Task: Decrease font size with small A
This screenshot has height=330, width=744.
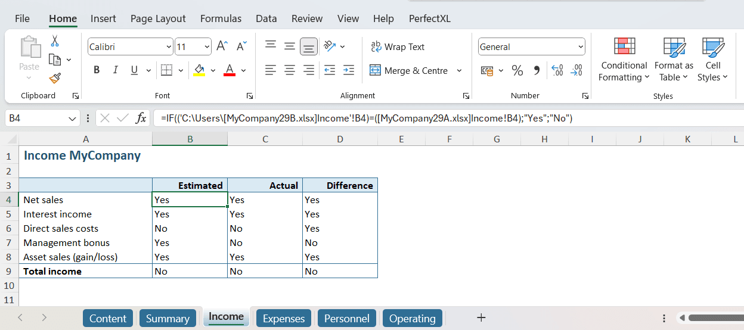Action: tap(241, 46)
